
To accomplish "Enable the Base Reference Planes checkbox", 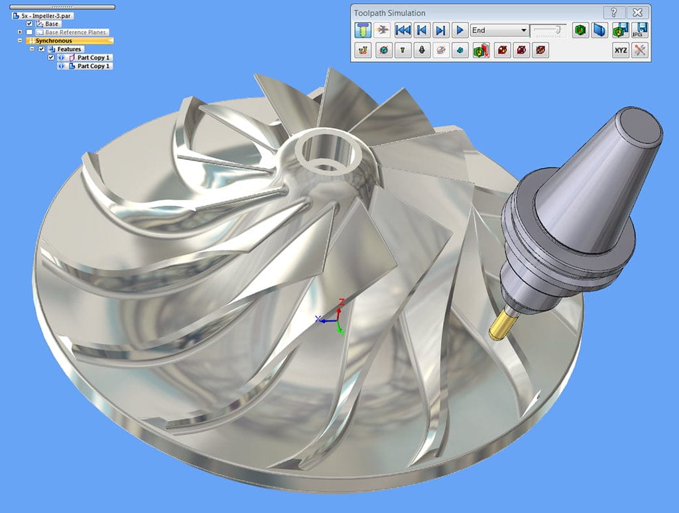I will coord(29,32).
